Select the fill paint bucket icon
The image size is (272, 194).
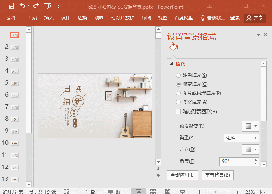click(174, 47)
